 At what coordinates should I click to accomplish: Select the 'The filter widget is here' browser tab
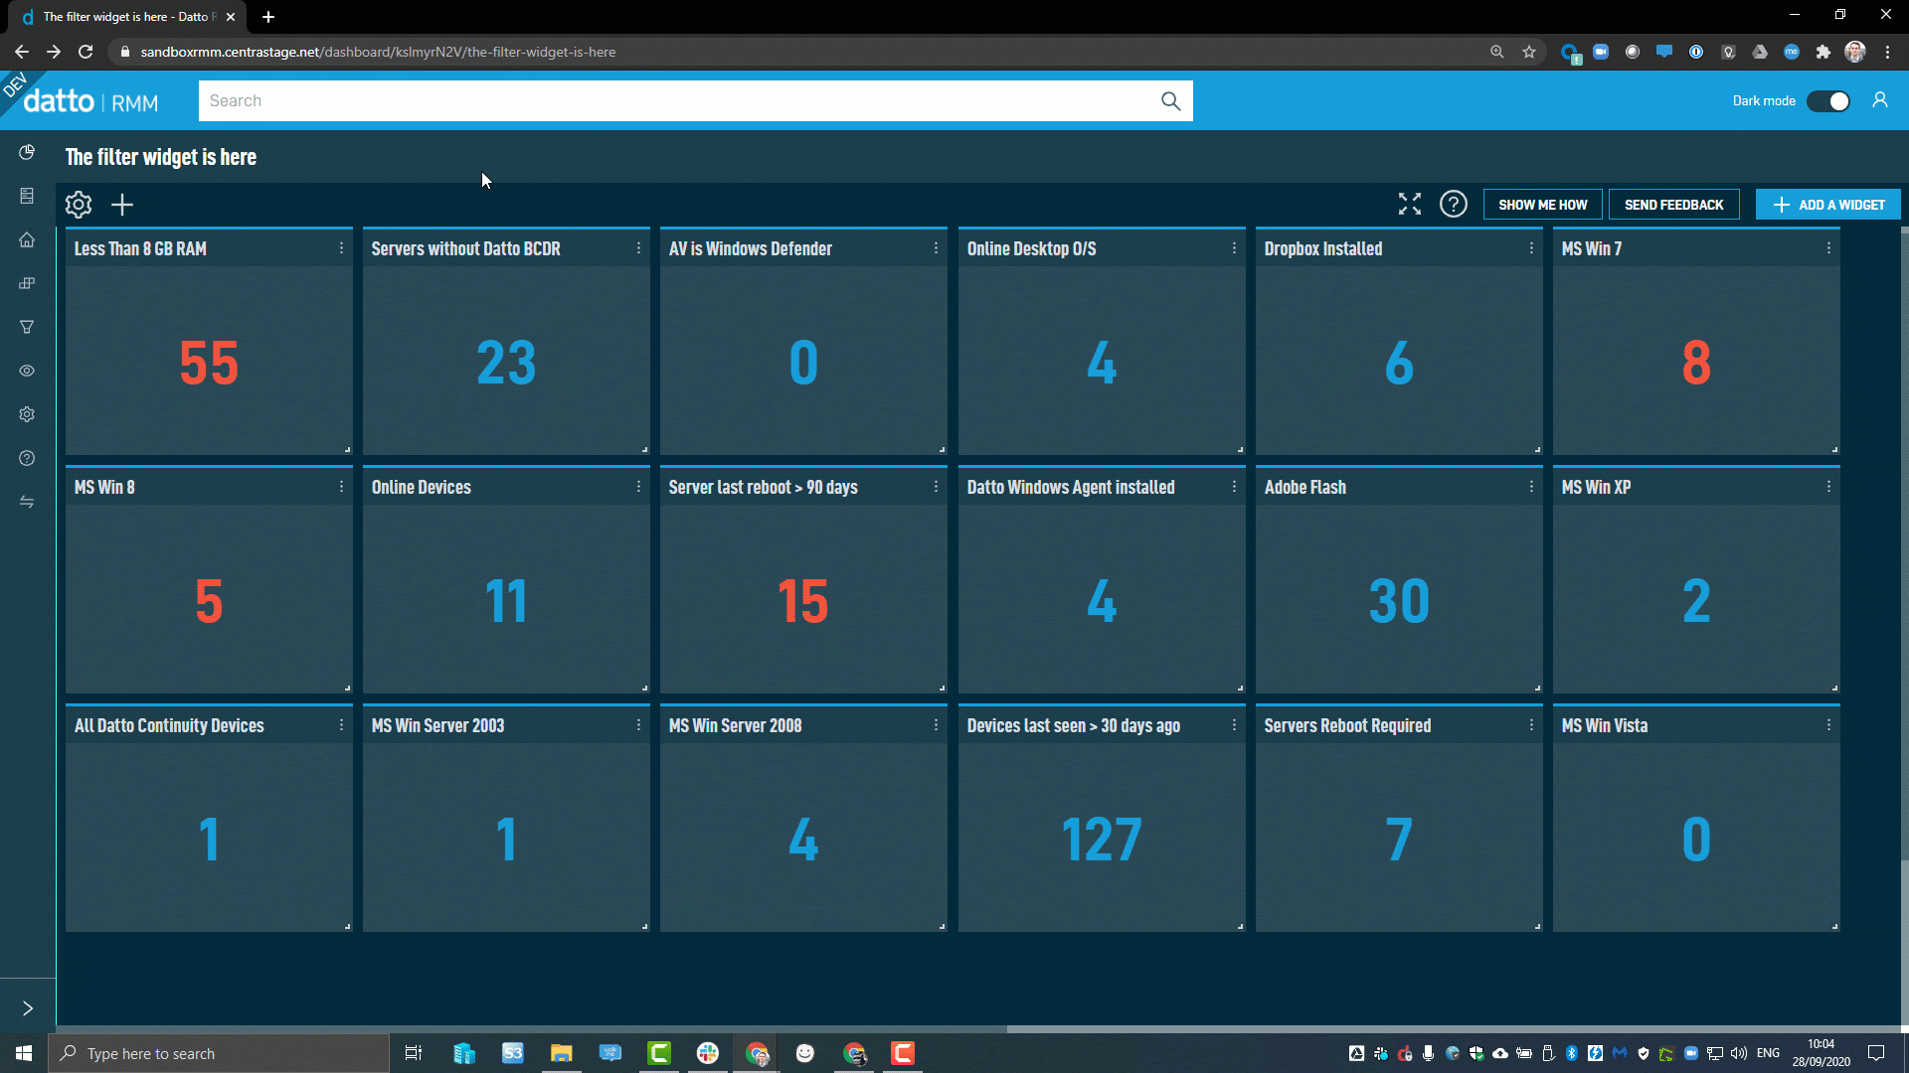tap(127, 17)
